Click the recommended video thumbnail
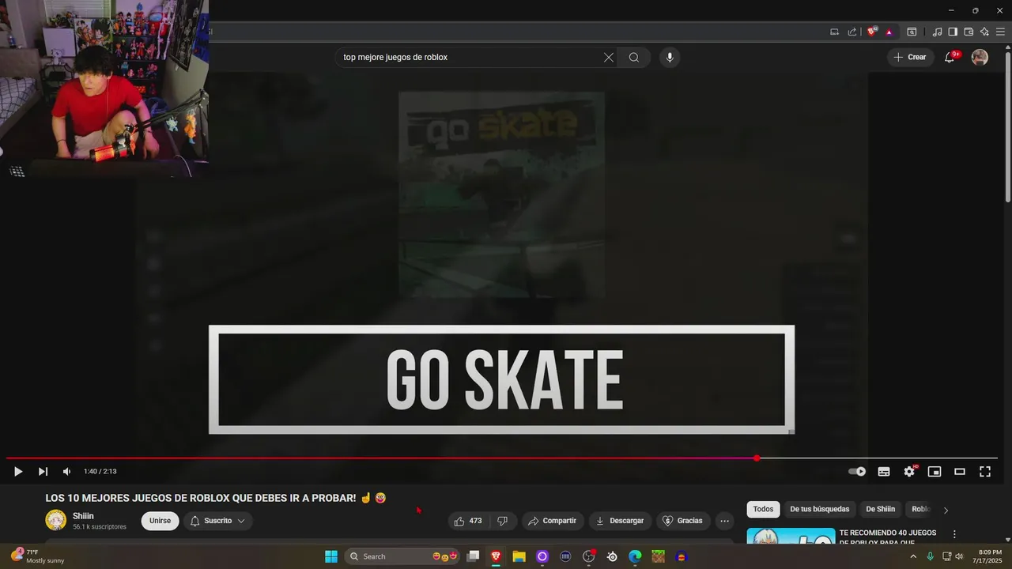The image size is (1012, 569). [791, 536]
